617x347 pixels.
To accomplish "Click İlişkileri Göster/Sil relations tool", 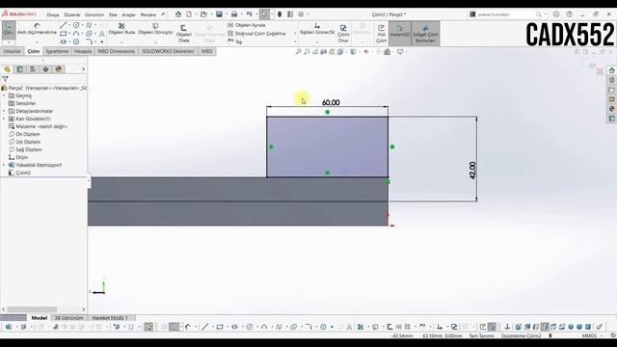I will coord(317,29).
